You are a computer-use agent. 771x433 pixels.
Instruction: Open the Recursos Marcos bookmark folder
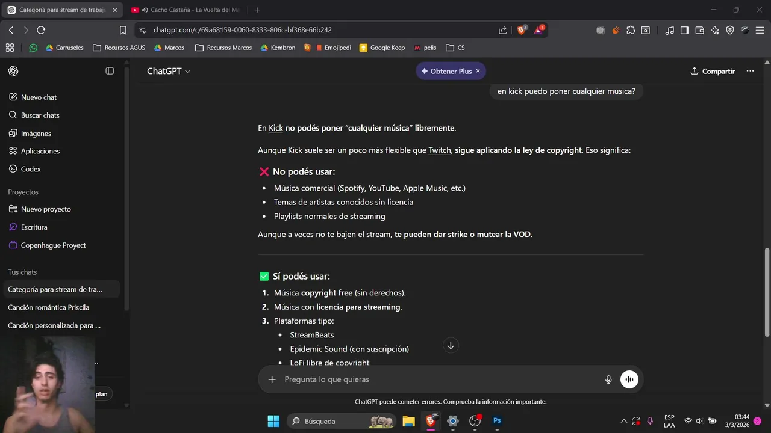click(223, 48)
